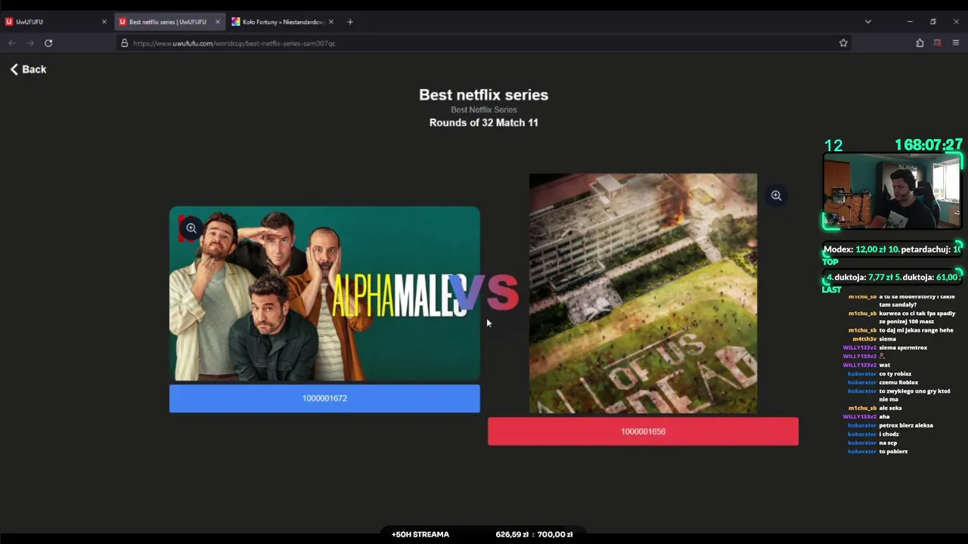The image size is (968, 544).
Task: Click the Best netflix series title
Action: pos(484,94)
